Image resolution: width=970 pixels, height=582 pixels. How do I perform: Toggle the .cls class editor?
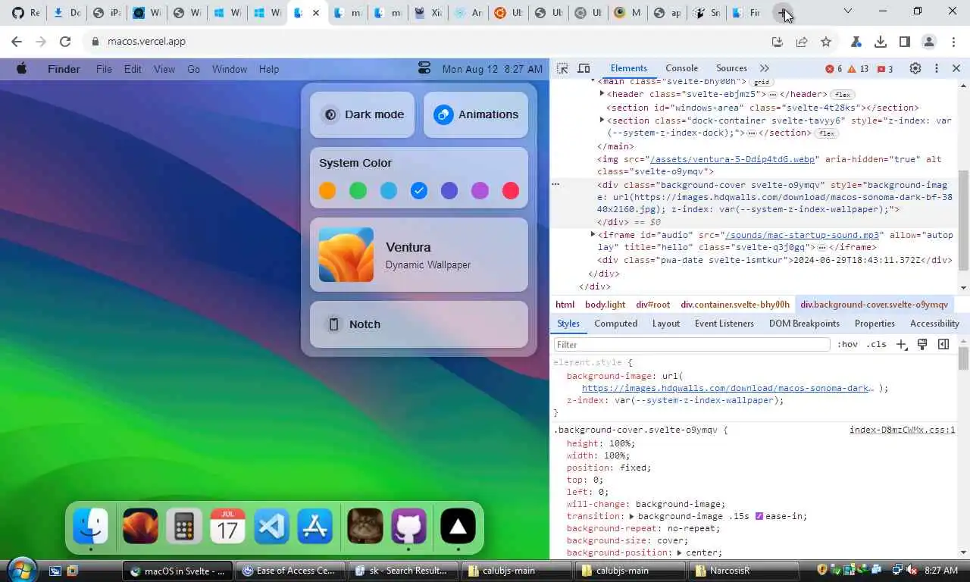(877, 344)
